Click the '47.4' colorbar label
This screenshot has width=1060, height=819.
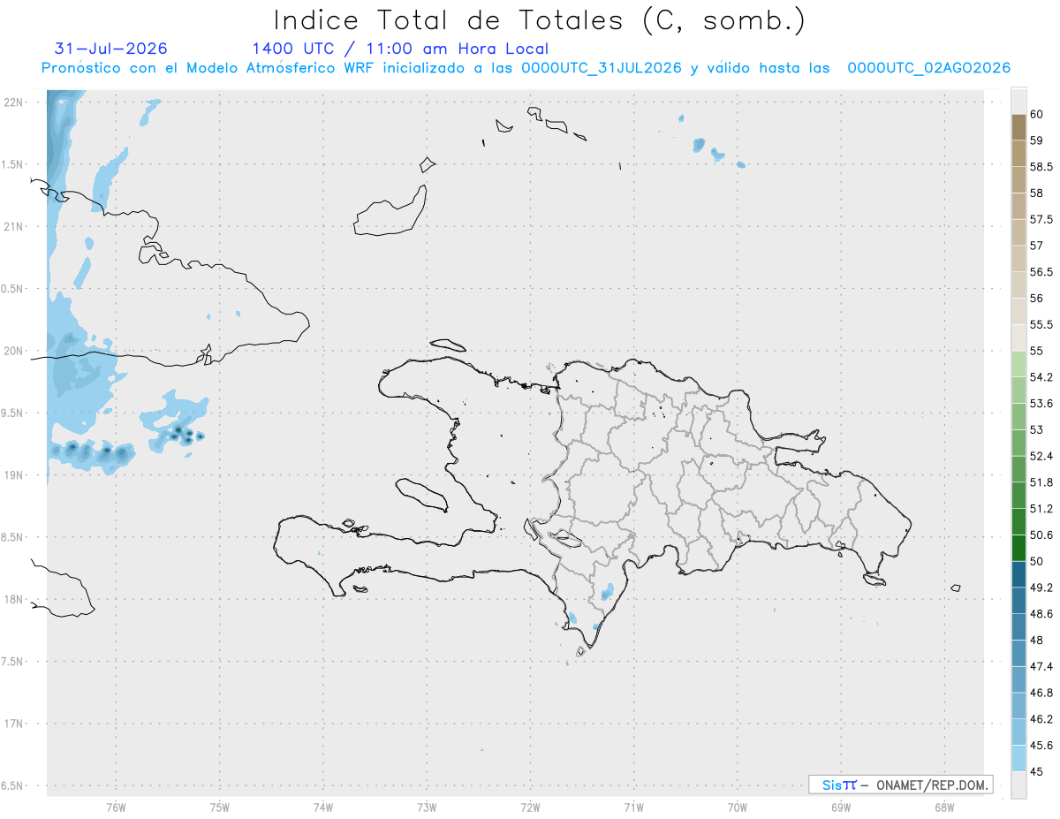(1041, 666)
